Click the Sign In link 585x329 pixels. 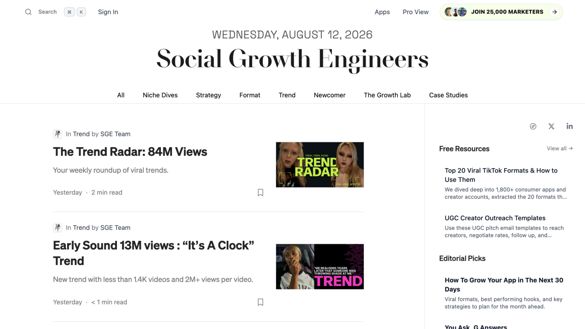click(108, 12)
